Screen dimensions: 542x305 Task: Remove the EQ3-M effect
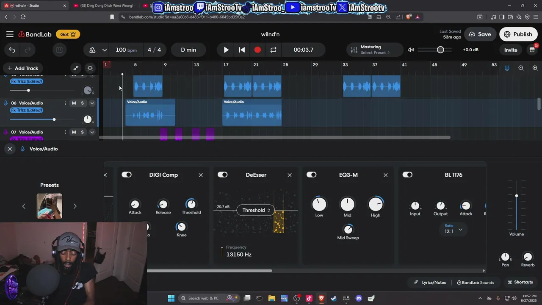[385, 175]
